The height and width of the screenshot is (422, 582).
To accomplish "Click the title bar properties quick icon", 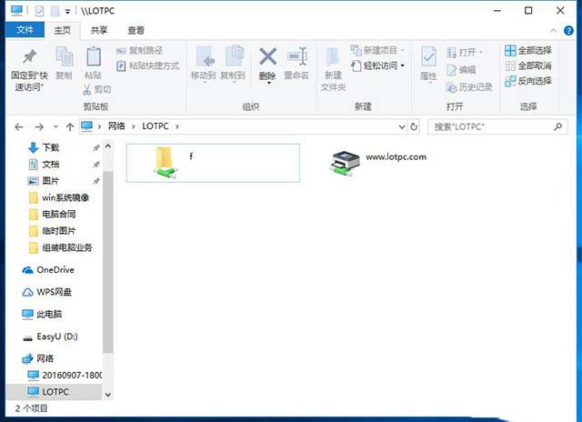I will [x=40, y=11].
